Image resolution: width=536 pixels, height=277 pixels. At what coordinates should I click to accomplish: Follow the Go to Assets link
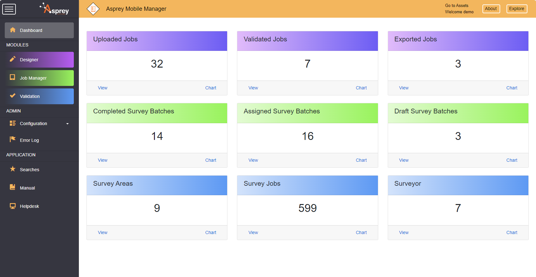click(x=456, y=5)
